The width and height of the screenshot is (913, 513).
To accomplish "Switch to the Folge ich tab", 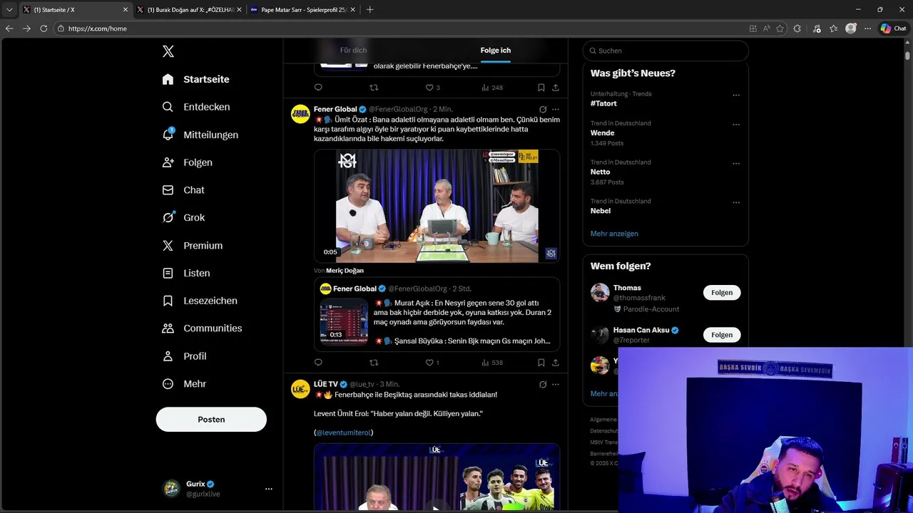I will [x=495, y=51].
